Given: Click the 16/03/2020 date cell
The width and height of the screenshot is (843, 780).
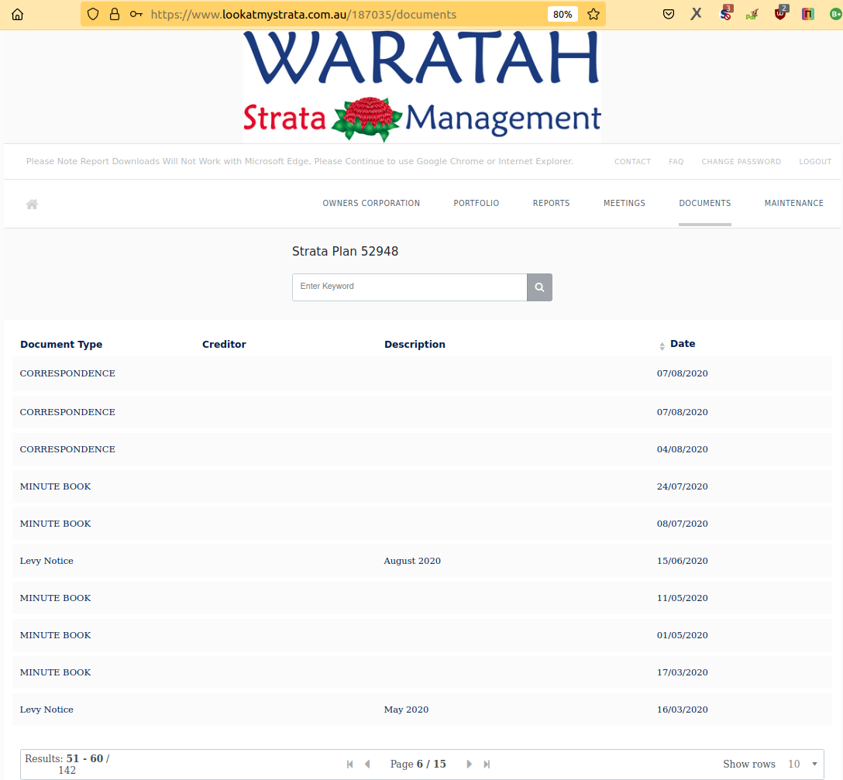Looking at the screenshot, I should (683, 710).
